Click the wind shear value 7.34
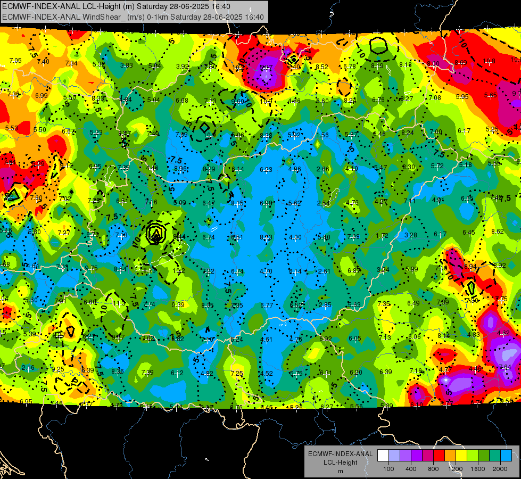 tap(71, 63)
